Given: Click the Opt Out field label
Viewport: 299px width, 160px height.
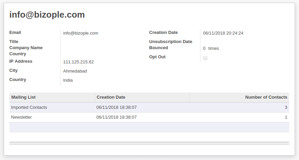Looking at the screenshot, I should click(x=157, y=57).
